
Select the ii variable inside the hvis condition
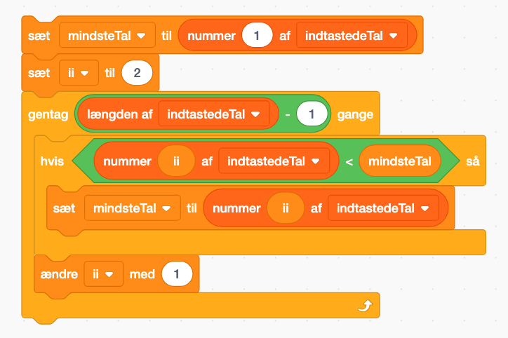(x=176, y=161)
